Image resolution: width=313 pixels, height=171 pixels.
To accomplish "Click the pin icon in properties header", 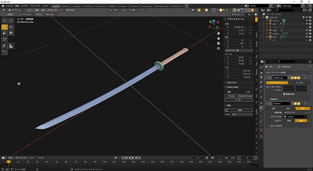I will [310, 67].
